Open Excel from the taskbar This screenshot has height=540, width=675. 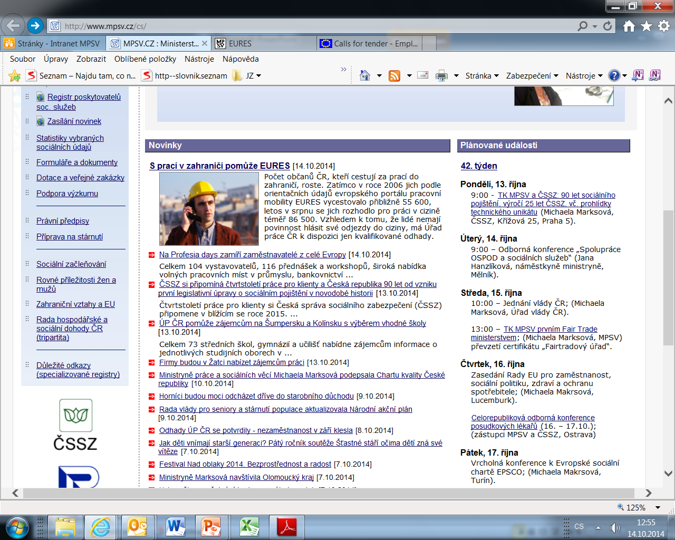[x=249, y=527]
